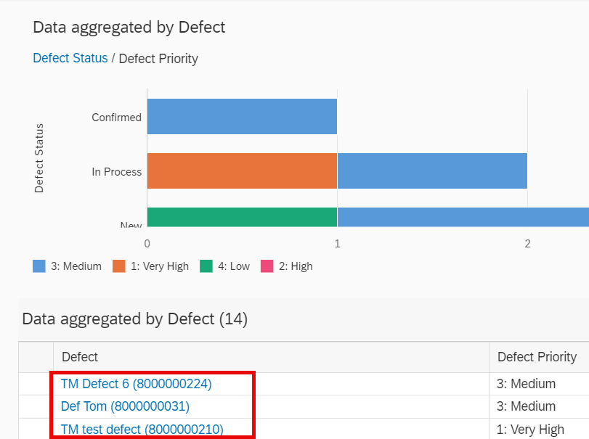Click the 1: Very High priority cell

530,429
